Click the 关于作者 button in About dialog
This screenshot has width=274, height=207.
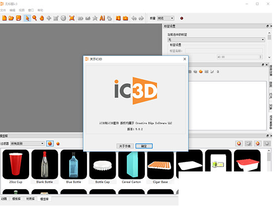coord(125,146)
